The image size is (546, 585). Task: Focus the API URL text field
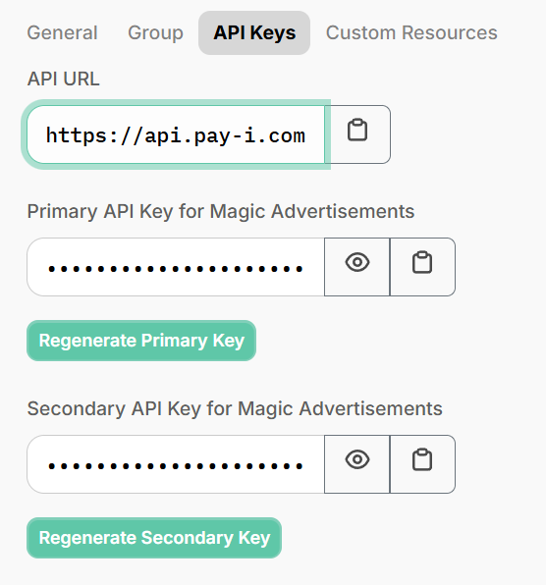pyautogui.click(x=176, y=134)
